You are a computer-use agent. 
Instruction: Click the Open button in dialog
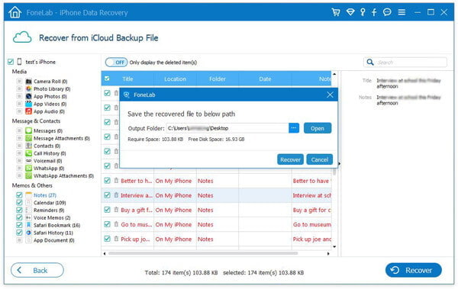[318, 128]
